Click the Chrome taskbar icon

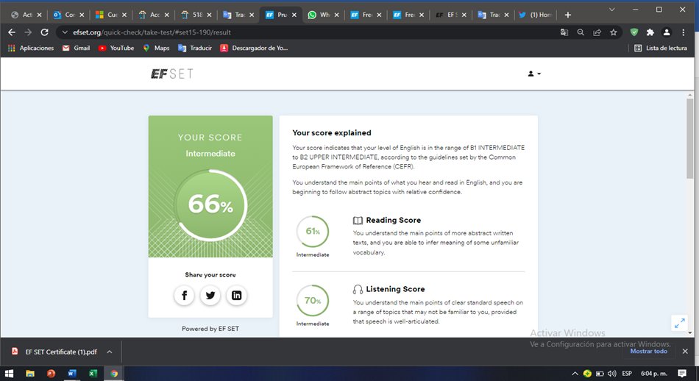coord(114,374)
